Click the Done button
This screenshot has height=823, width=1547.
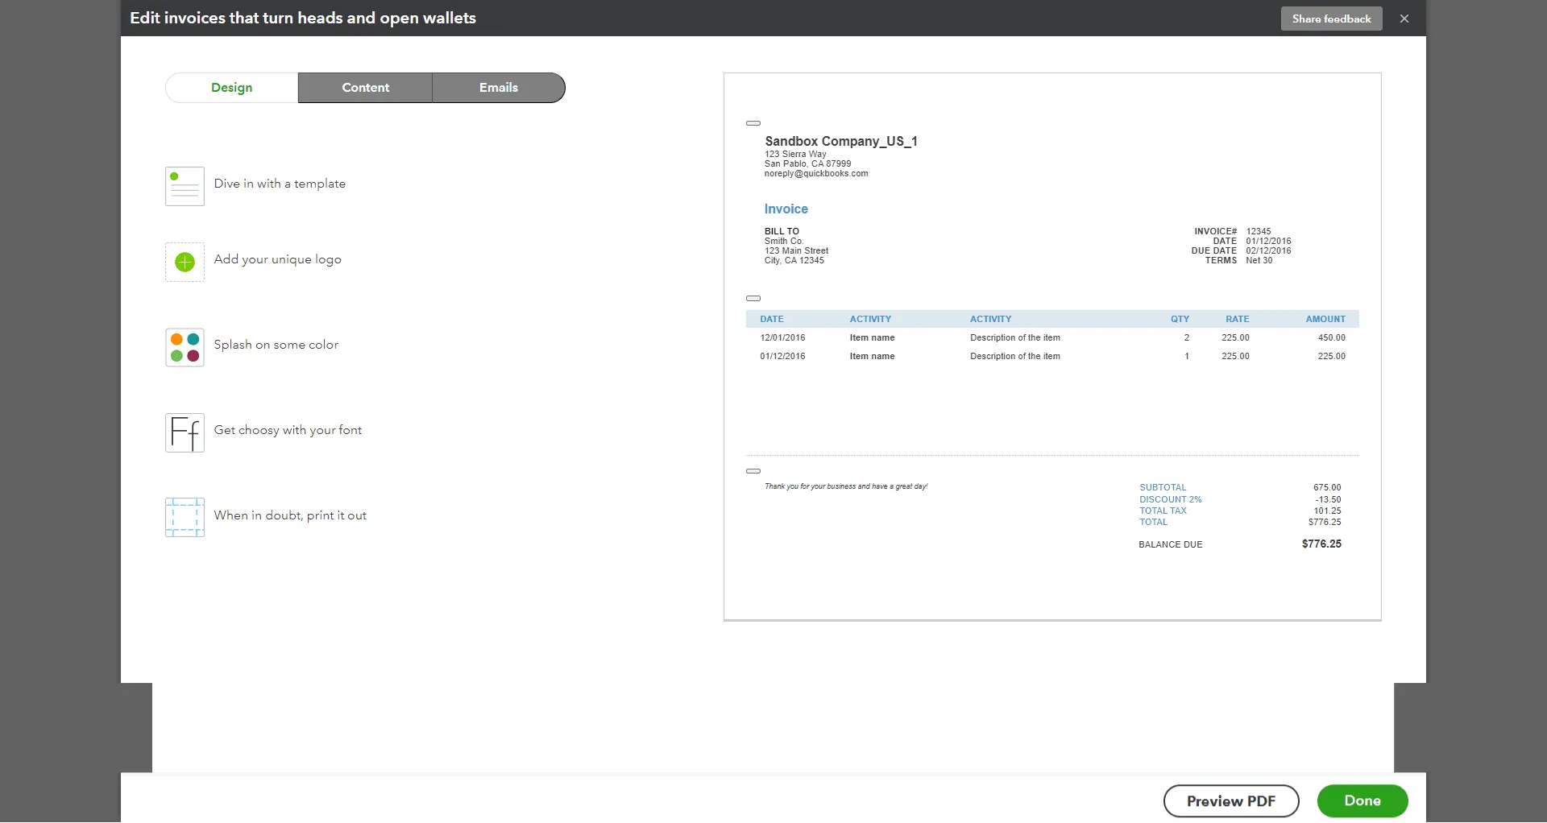1362,800
